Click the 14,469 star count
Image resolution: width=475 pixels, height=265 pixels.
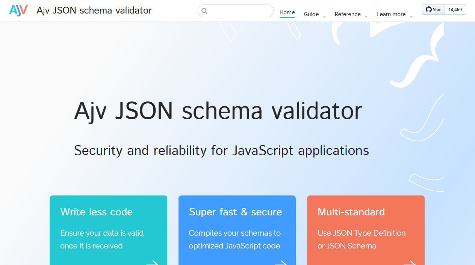coord(455,9)
